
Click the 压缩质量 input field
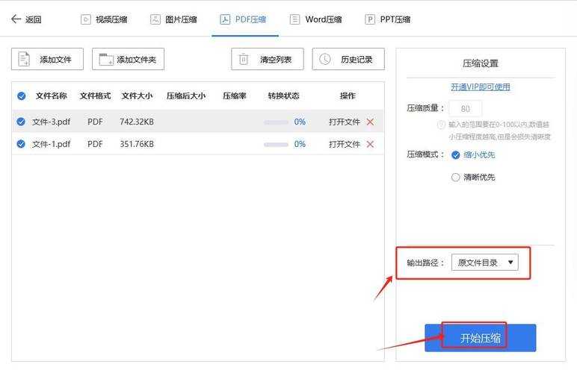(x=465, y=109)
